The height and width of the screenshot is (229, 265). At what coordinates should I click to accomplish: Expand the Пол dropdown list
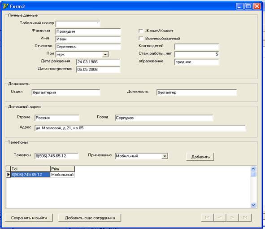pyautogui.click(x=105, y=54)
